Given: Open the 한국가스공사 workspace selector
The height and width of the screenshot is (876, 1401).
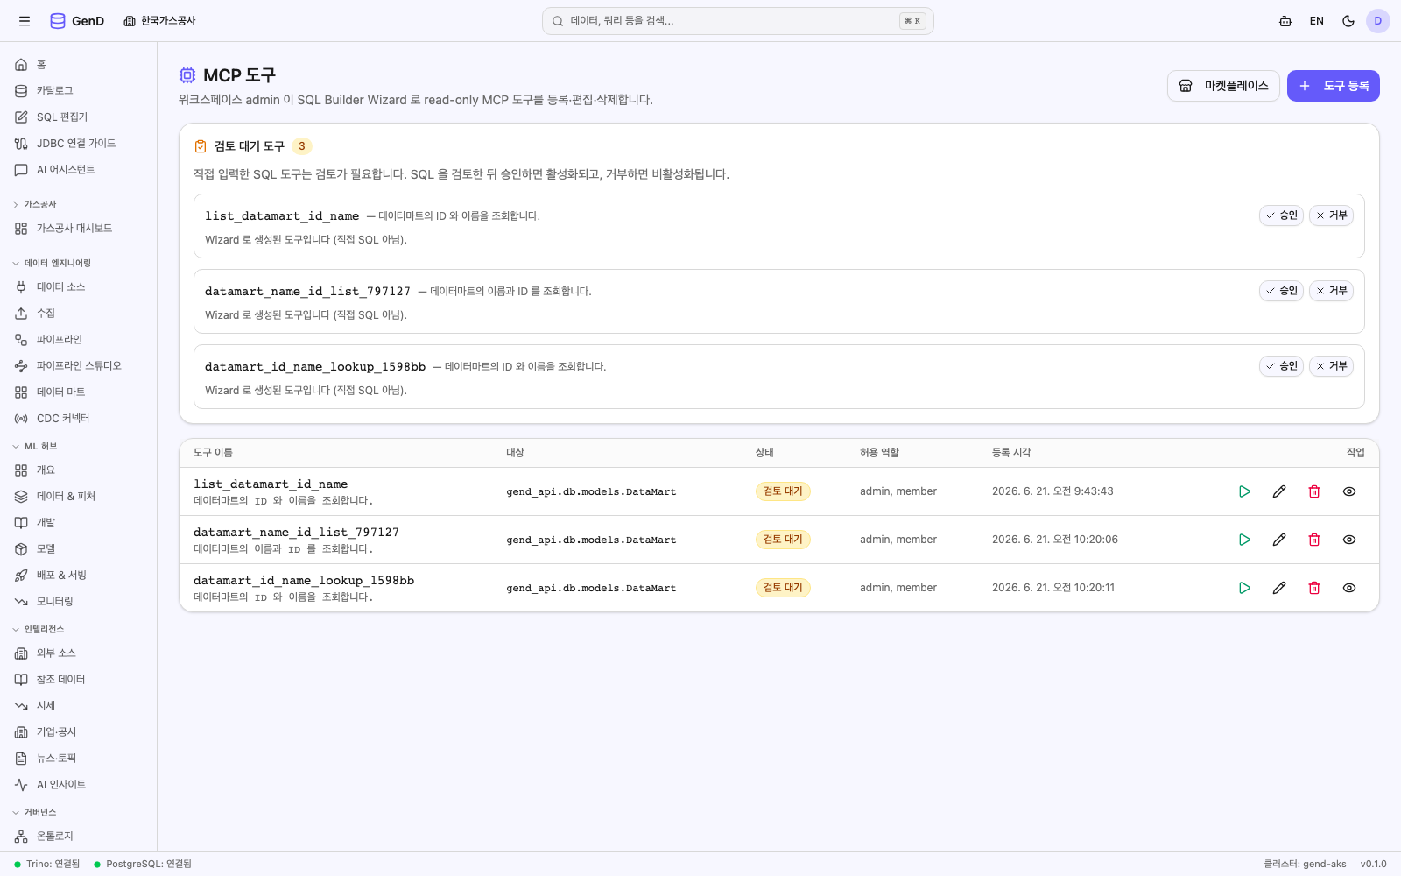Looking at the screenshot, I should pyautogui.click(x=159, y=21).
